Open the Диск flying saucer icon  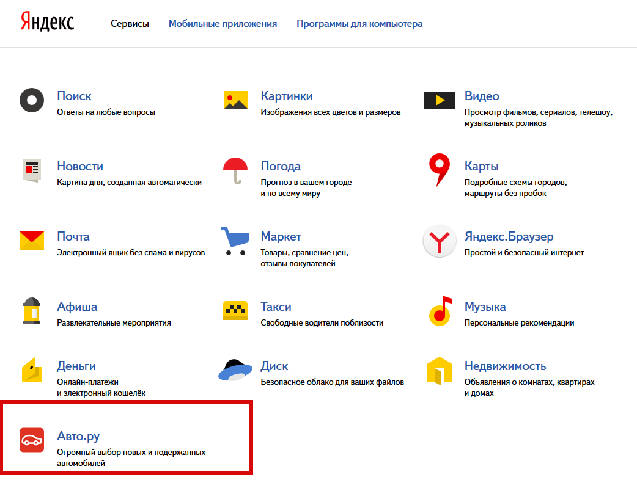(235, 370)
